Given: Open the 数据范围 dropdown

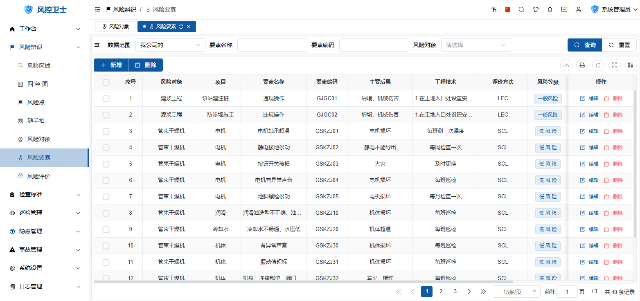Looking at the screenshot, I should click(170, 45).
